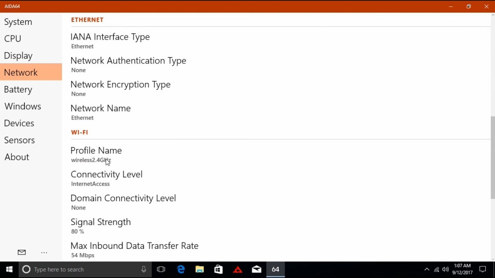Launch Microsoft Edge from the taskbar
This screenshot has width=495, height=278.
181,269
